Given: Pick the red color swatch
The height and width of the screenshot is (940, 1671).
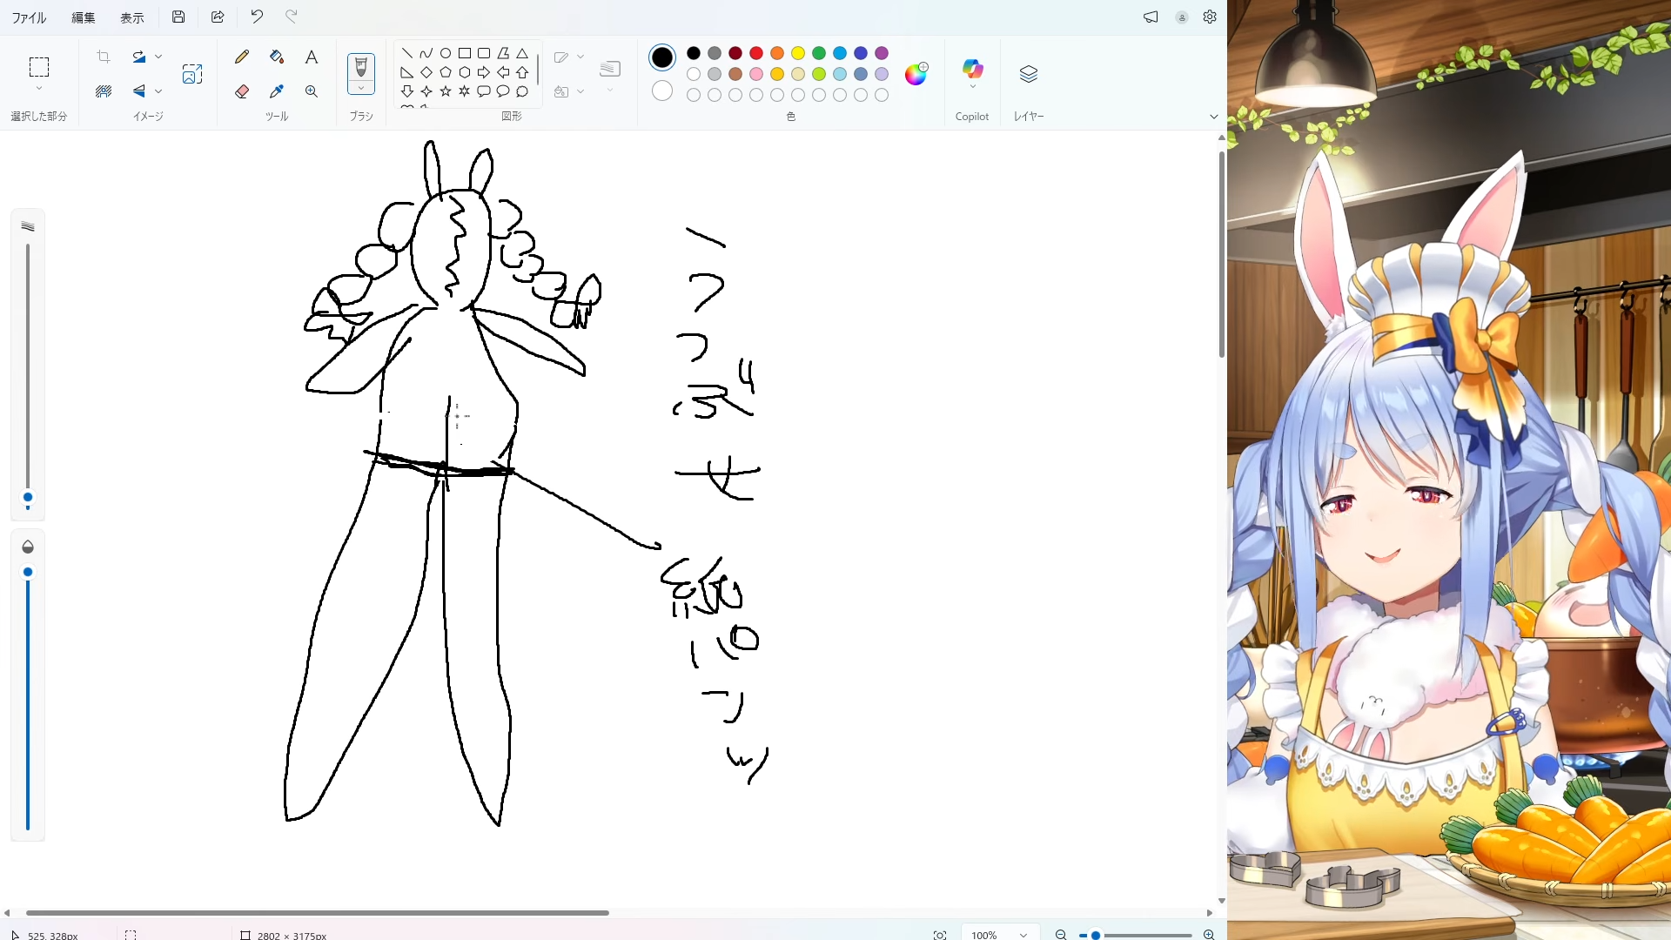Looking at the screenshot, I should 756,53.
